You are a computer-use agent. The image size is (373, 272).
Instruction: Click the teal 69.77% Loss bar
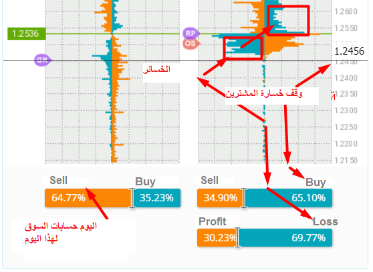285,237
